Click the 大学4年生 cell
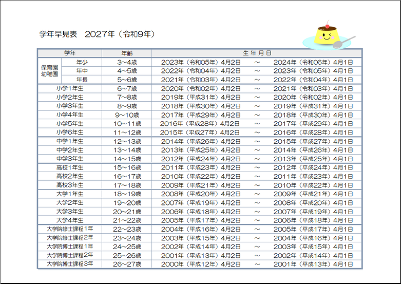 click(x=70, y=220)
